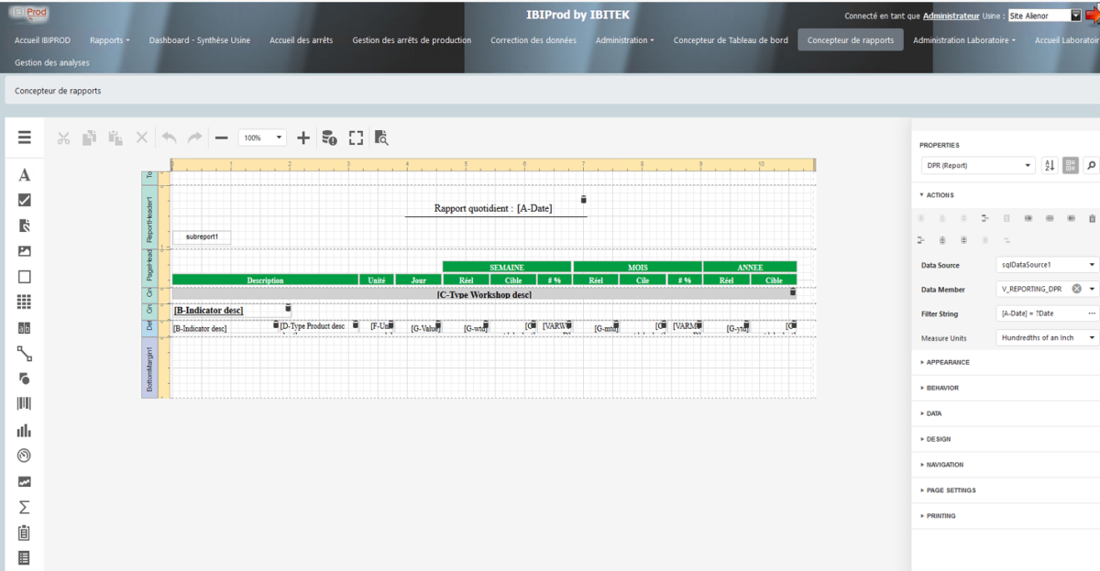Open the properties search magnifier icon

click(1090, 165)
